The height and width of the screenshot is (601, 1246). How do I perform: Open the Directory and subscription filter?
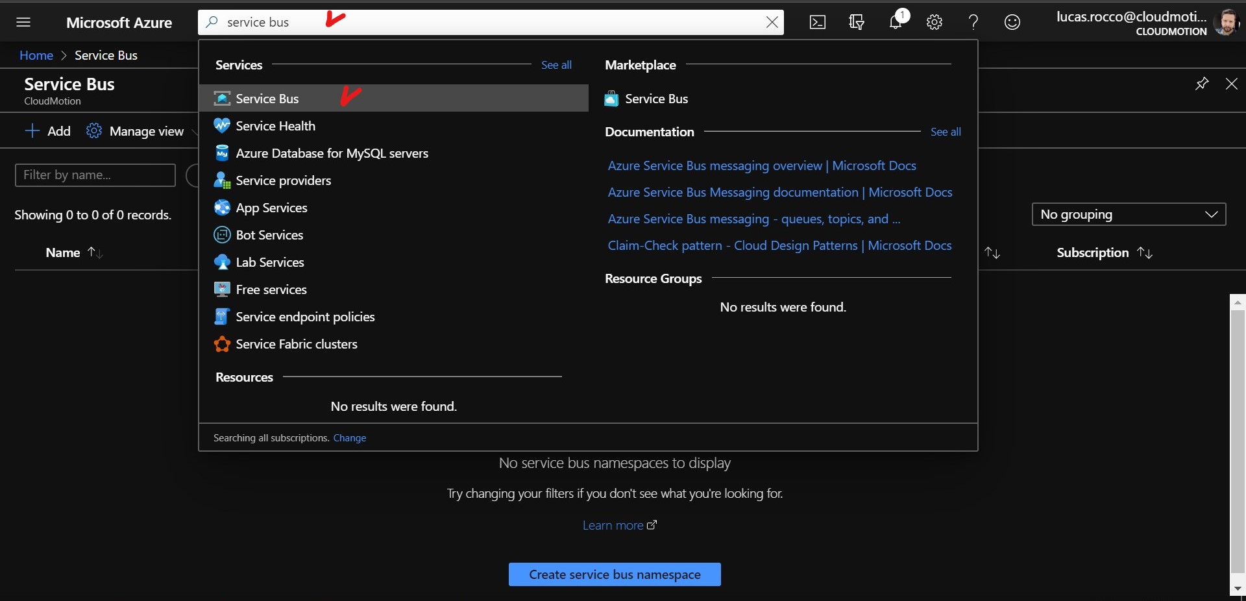point(857,22)
